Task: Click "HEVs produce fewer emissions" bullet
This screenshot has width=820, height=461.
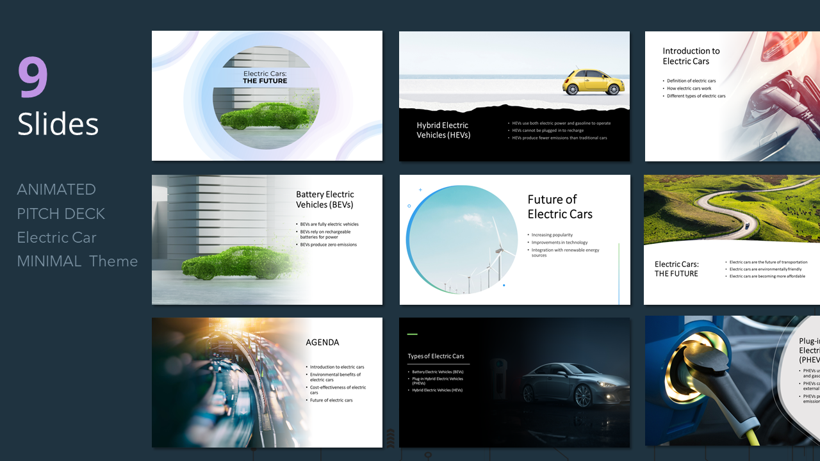Action: pyautogui.click(x=559, y=138)
